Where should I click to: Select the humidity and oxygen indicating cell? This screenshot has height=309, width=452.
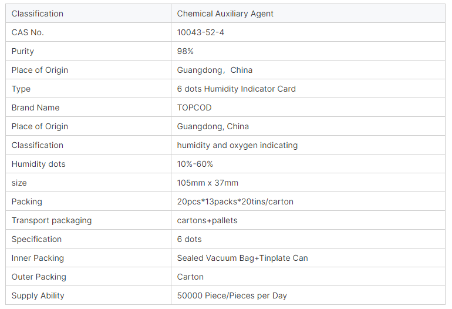237,145
